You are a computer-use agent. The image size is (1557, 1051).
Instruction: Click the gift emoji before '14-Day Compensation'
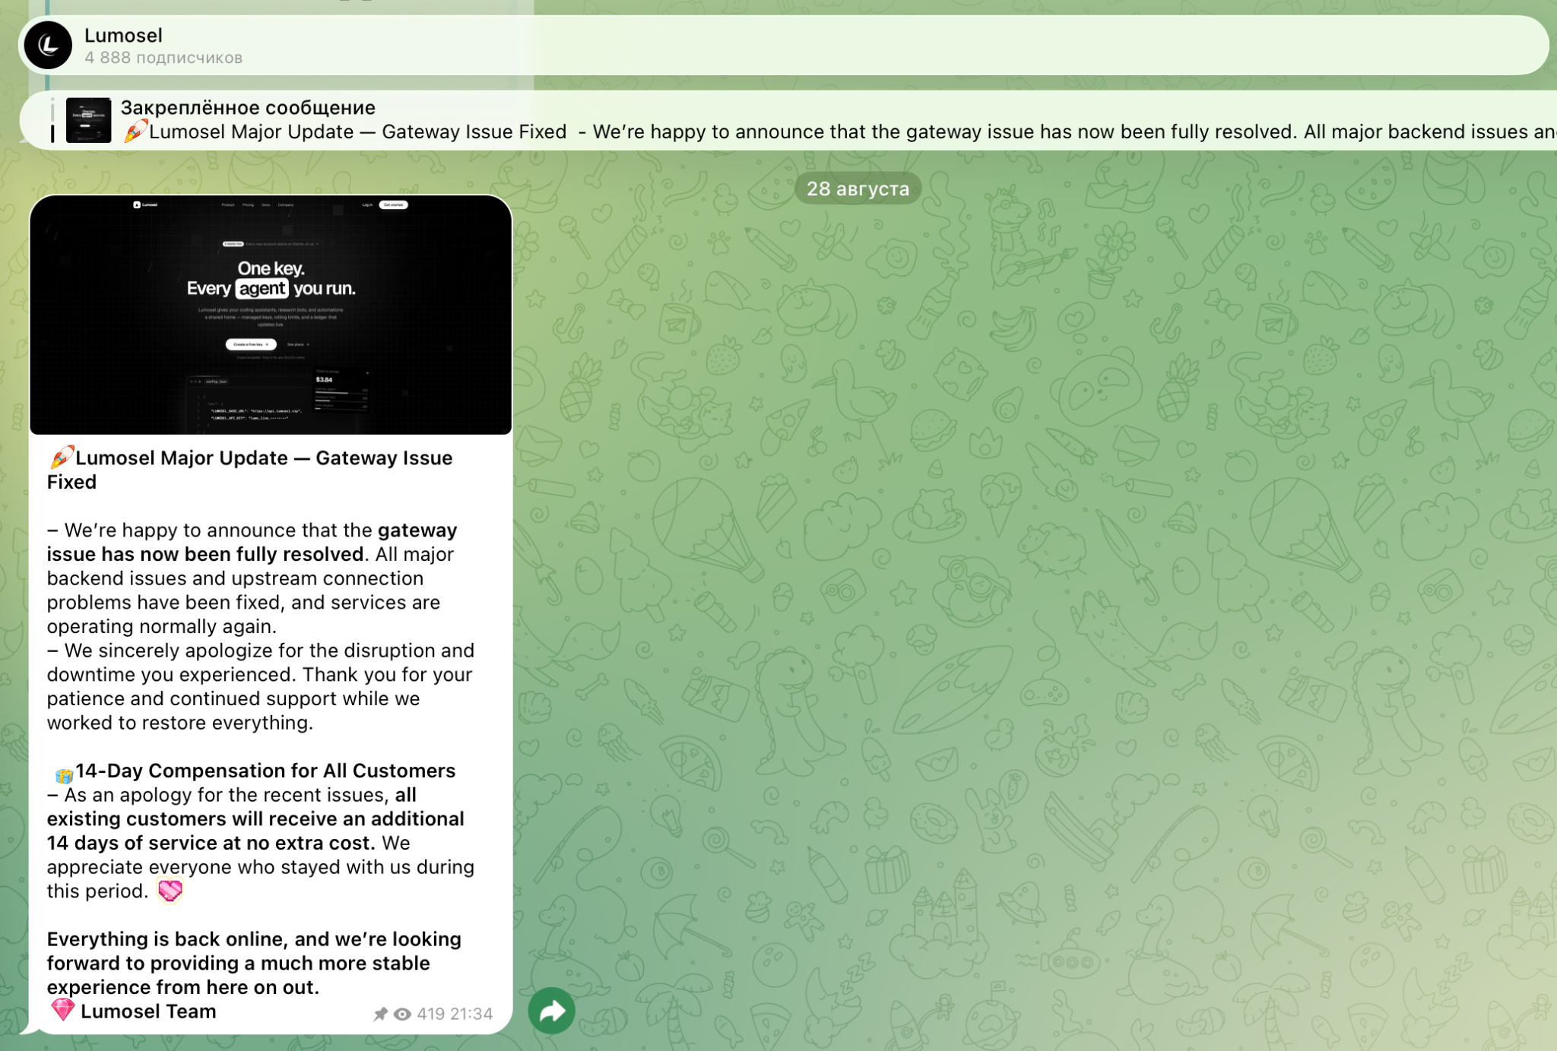pos(64,775)
